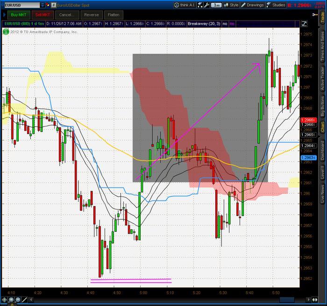Screen dimensions: 327x306
Task: Select the Chart side tab
Action: pyautogui.click(x=323, y=127)
